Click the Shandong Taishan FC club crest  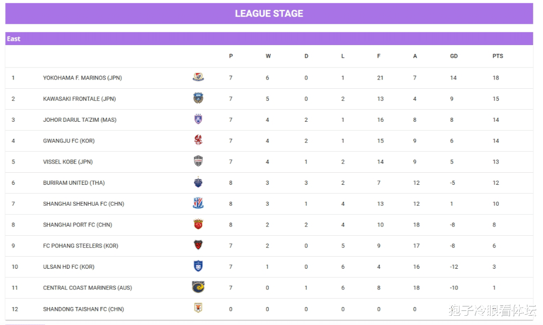(198, 308)
